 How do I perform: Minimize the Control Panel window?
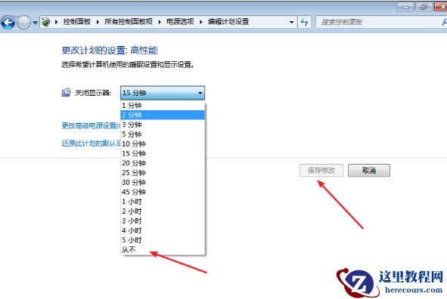tap(406, 7)
